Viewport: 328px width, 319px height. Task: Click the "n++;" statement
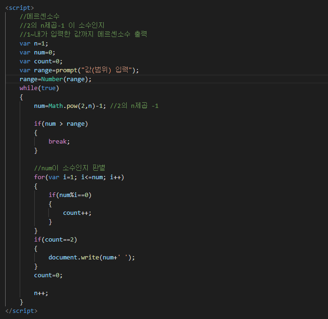(41, 293)
